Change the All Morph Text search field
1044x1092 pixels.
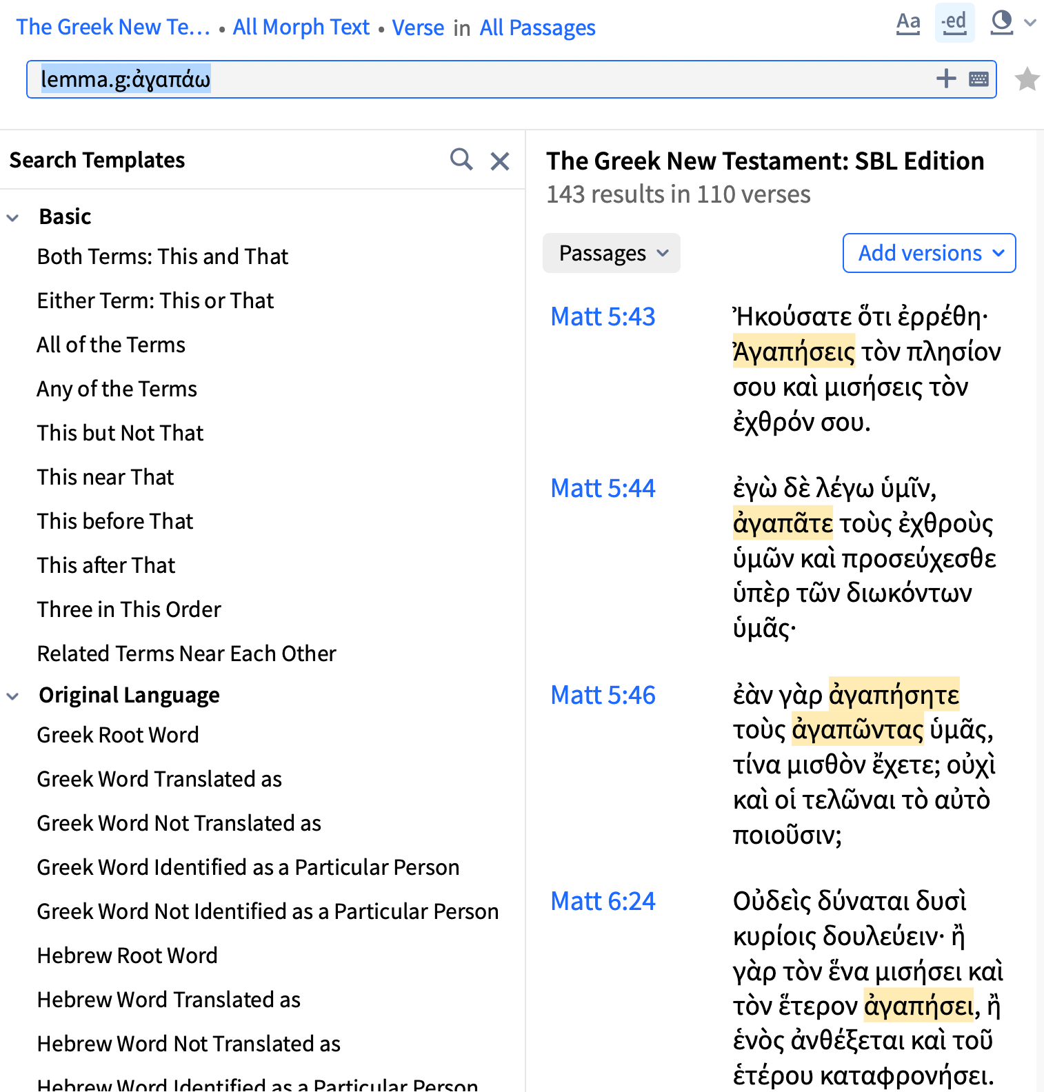point(301,27)
